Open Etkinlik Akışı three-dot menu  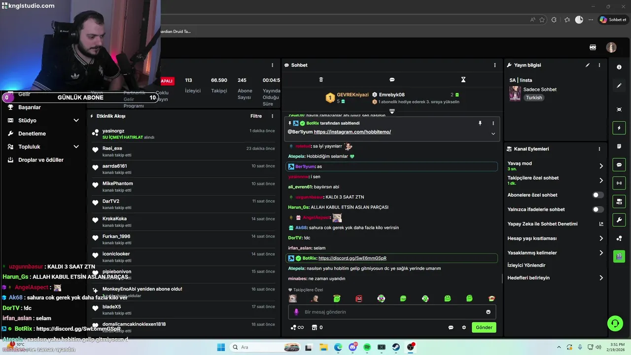272,116
